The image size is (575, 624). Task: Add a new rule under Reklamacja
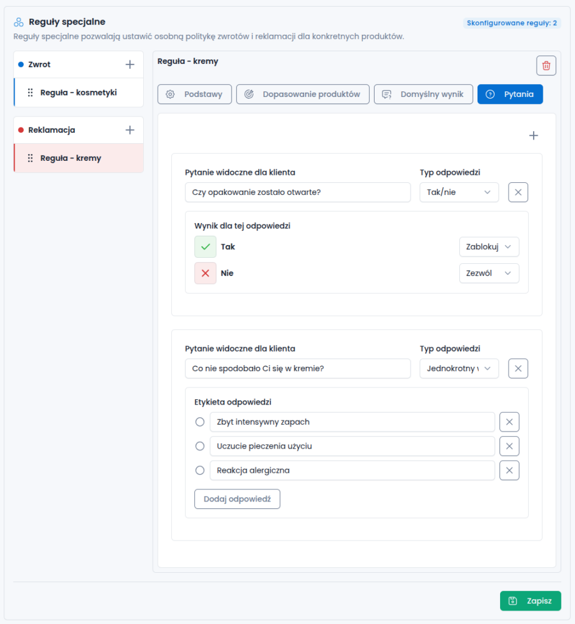[130, 130]
